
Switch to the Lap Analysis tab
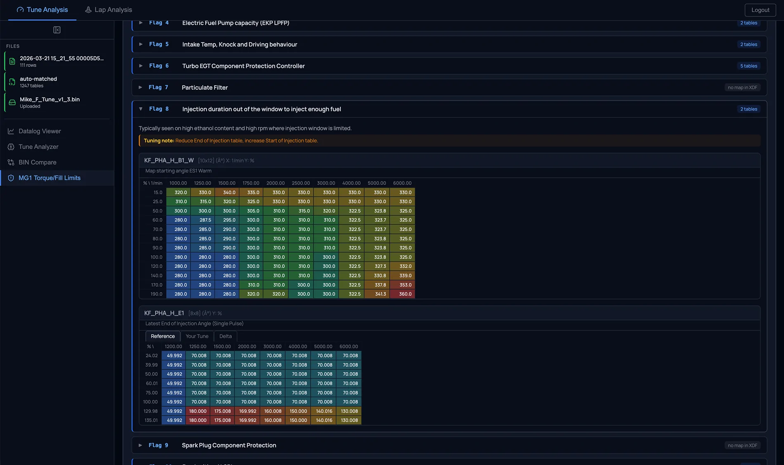[x=109, y=9]
